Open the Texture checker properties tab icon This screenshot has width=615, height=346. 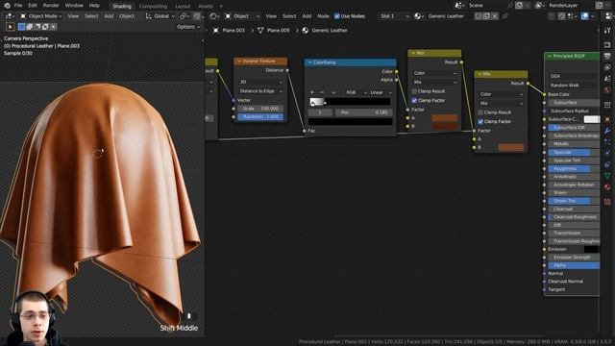[607, 202]
